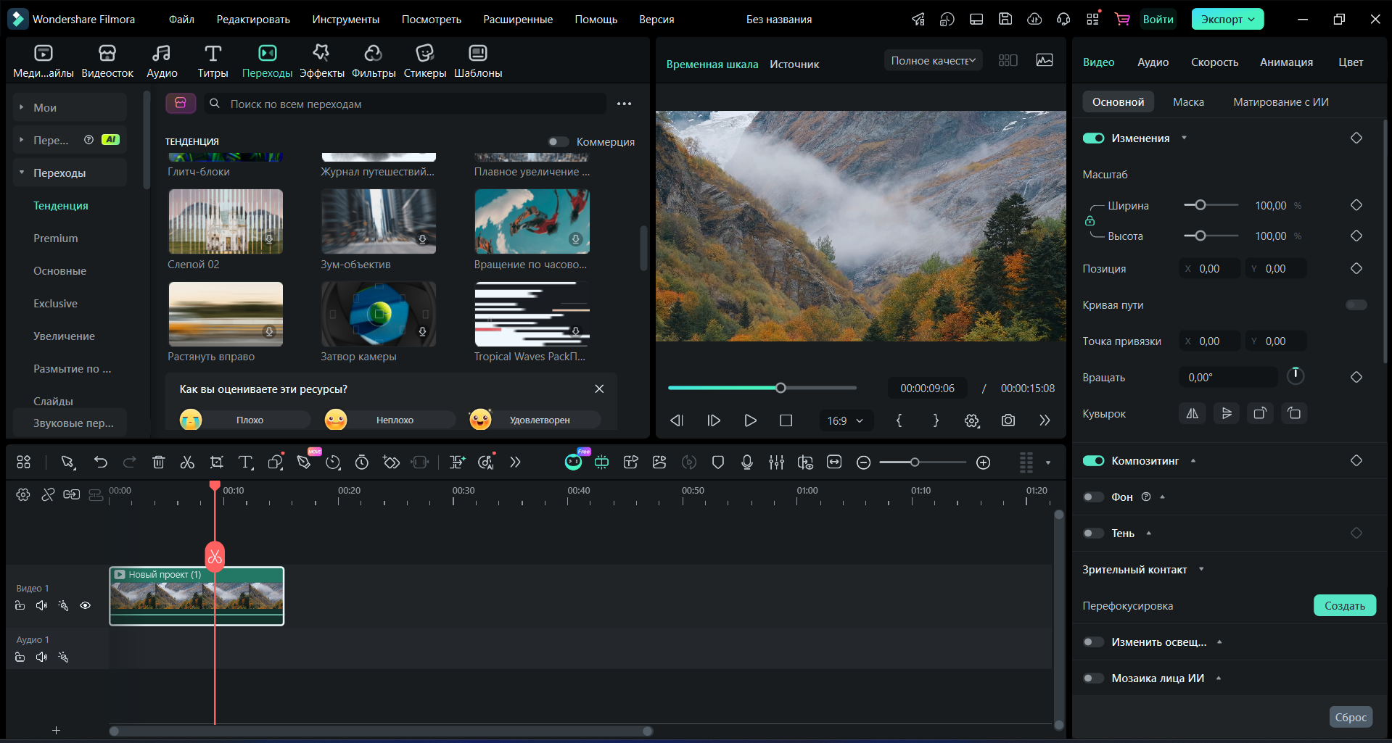Expand the Зрительный контакт section arrow

[x=1201, y=570]
